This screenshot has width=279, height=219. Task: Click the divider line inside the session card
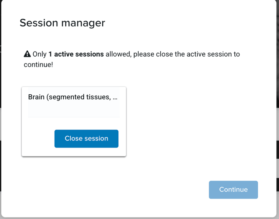pyautogui.click(x=73, y=117)
